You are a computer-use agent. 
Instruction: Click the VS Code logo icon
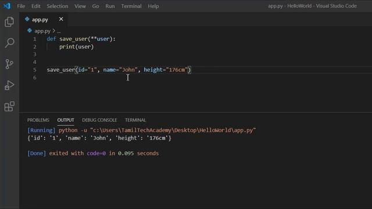(7, 6)
